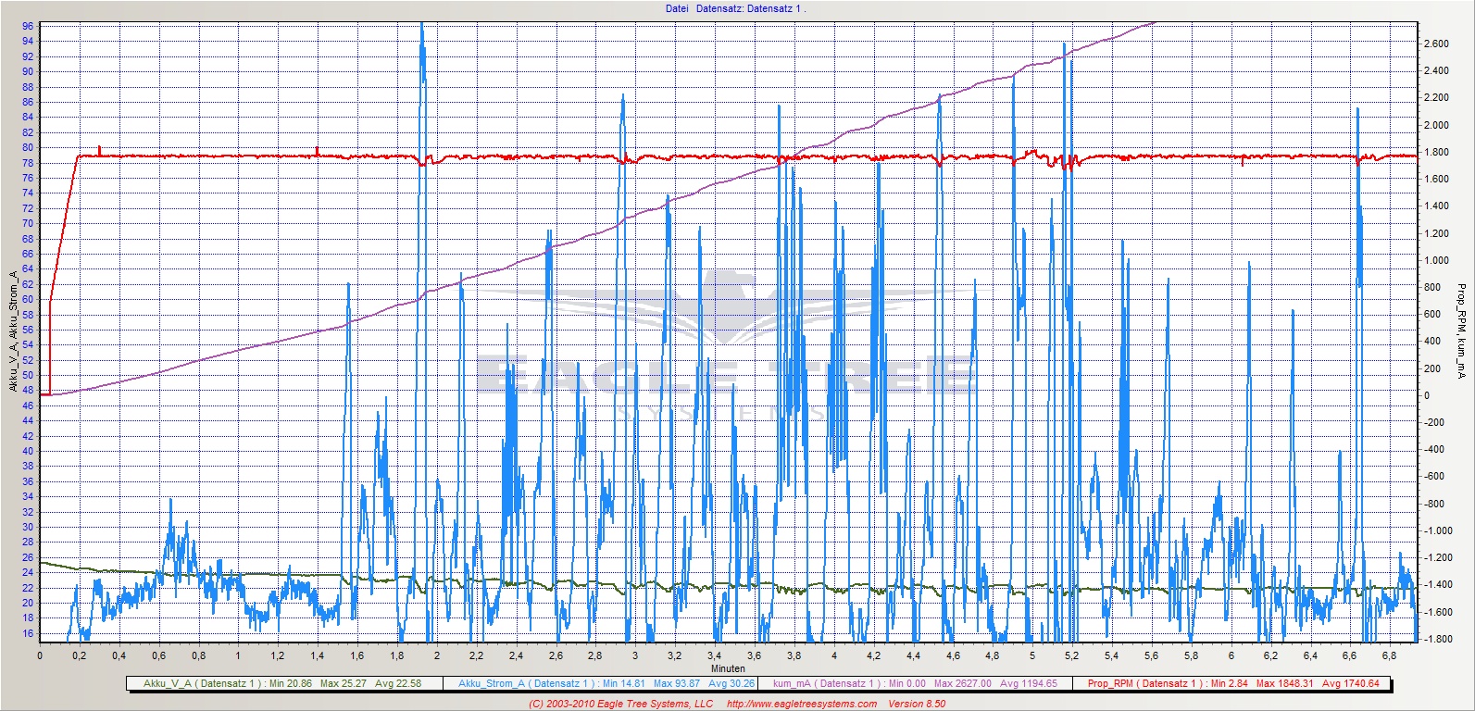This screenshot has height=711, width=1475.
Task: Click the 80 tick on left axis
Action: (x=28, y=147)
